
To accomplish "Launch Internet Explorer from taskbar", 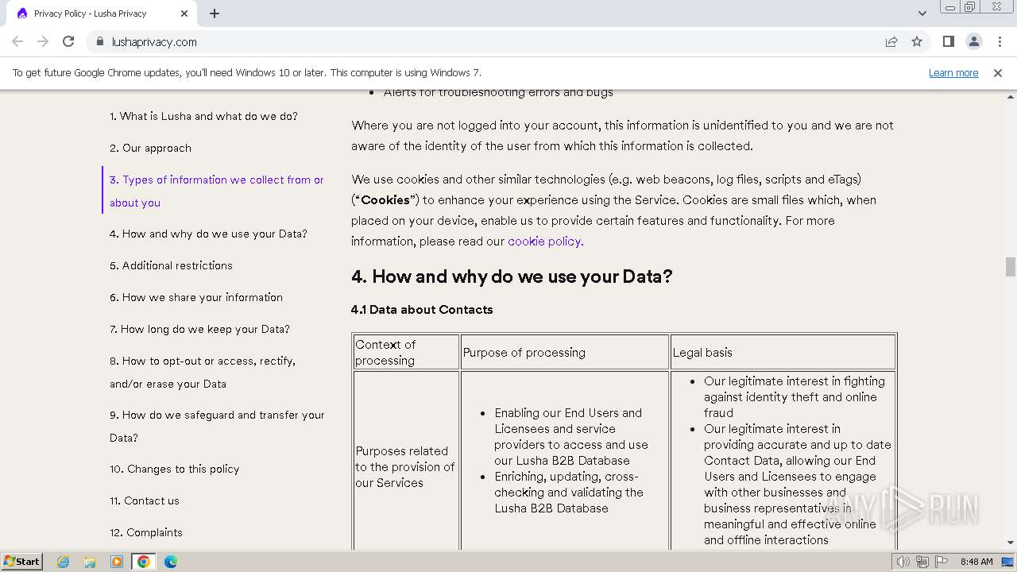I will (64, 562).
